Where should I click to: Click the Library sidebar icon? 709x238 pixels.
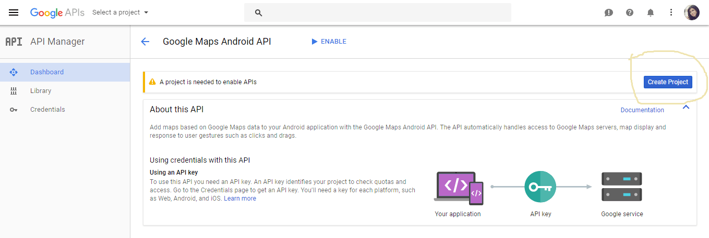point(14,91)
